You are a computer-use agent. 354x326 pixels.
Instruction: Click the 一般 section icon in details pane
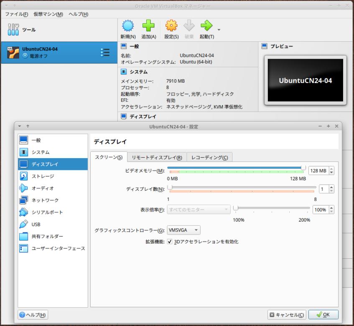click(x=124, y=46)
